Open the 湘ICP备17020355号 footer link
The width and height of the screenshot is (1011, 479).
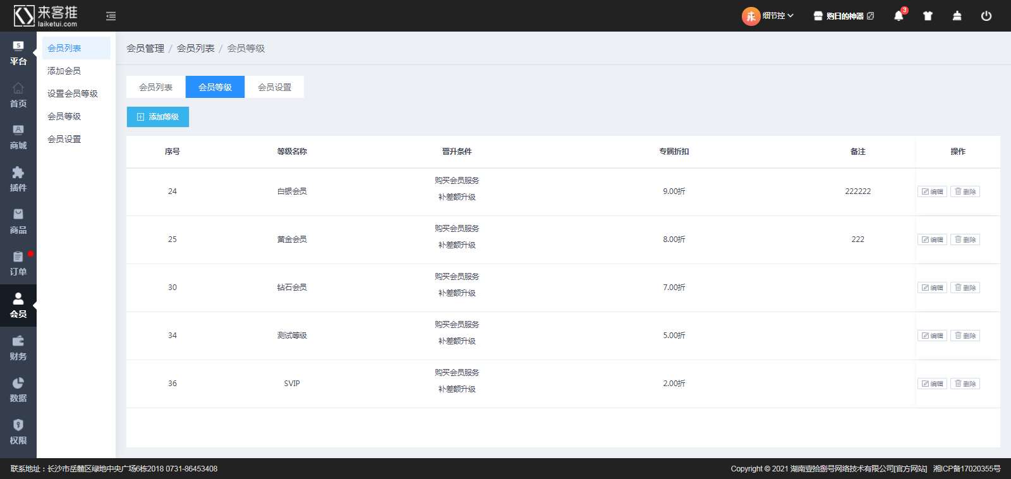point(967,469)
